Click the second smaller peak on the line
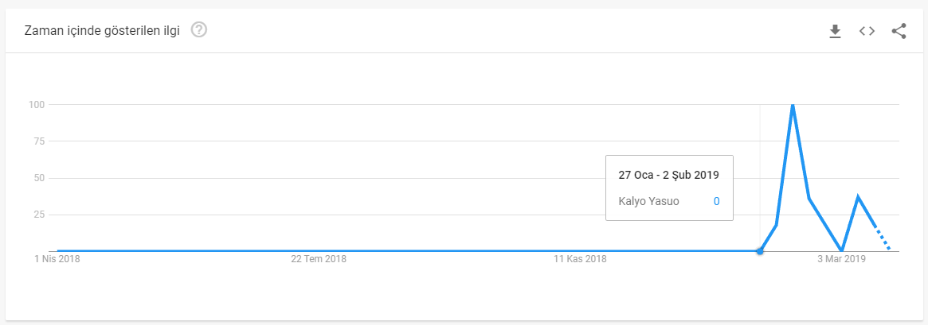The width and height of the screenshot is (928, 325). click(858, 196)
